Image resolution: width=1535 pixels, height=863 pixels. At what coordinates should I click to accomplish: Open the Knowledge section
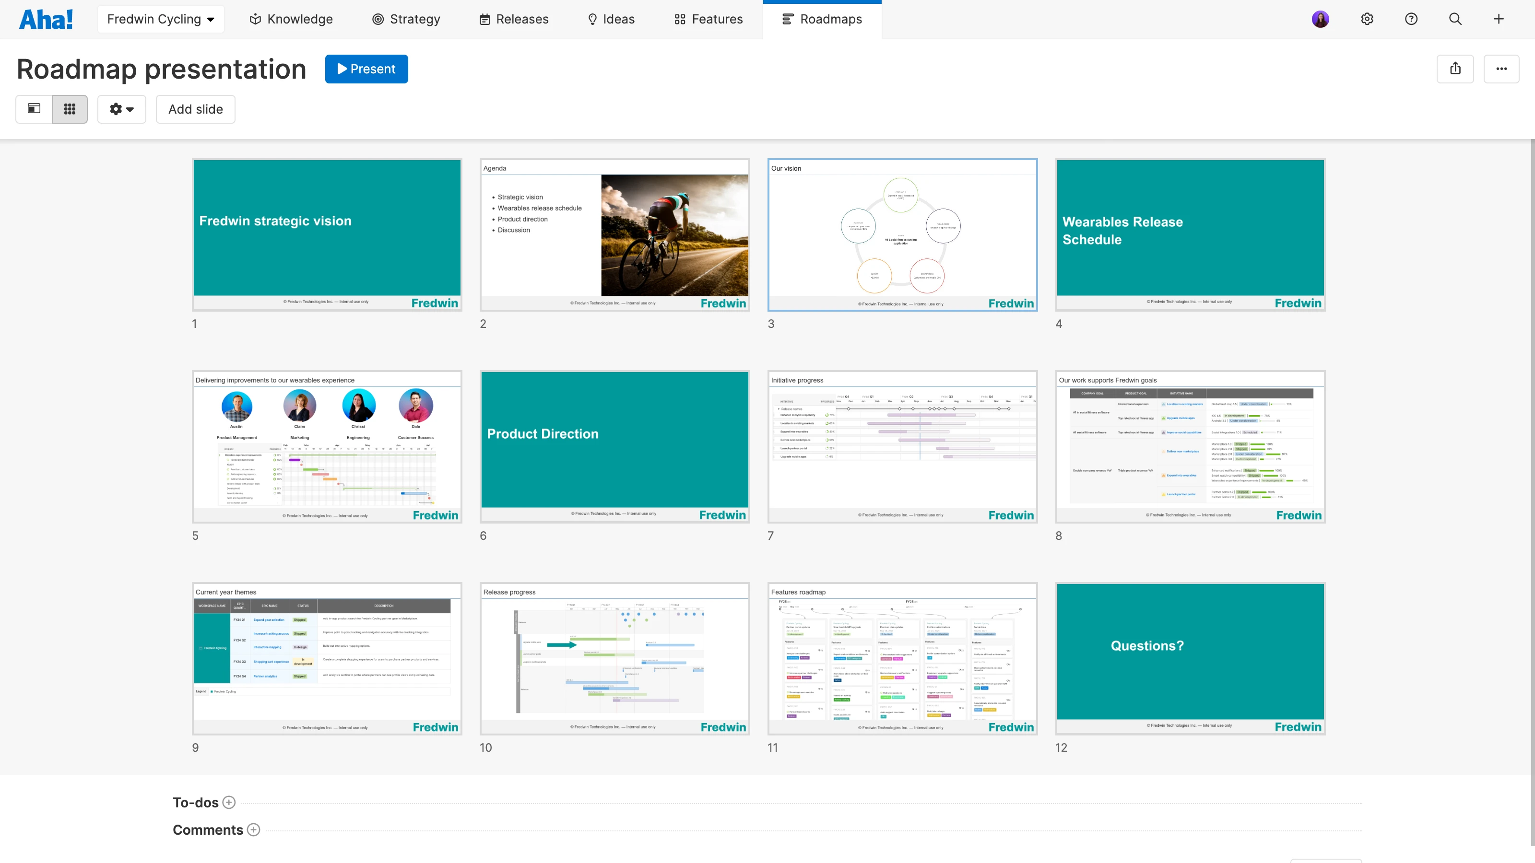click(290, 19)
